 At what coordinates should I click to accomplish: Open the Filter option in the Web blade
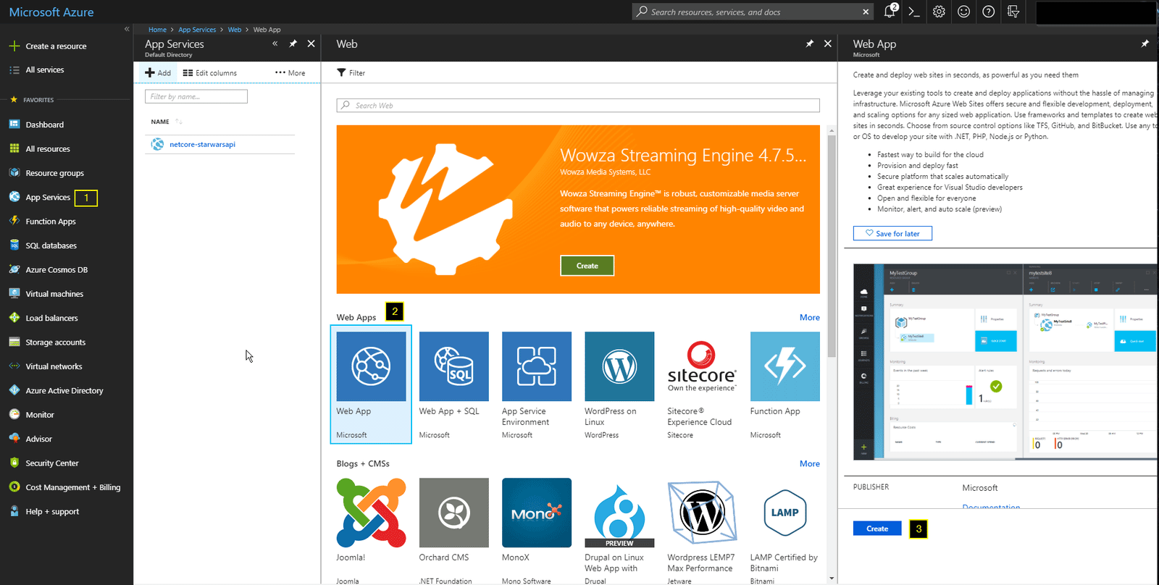pos(351,72)
